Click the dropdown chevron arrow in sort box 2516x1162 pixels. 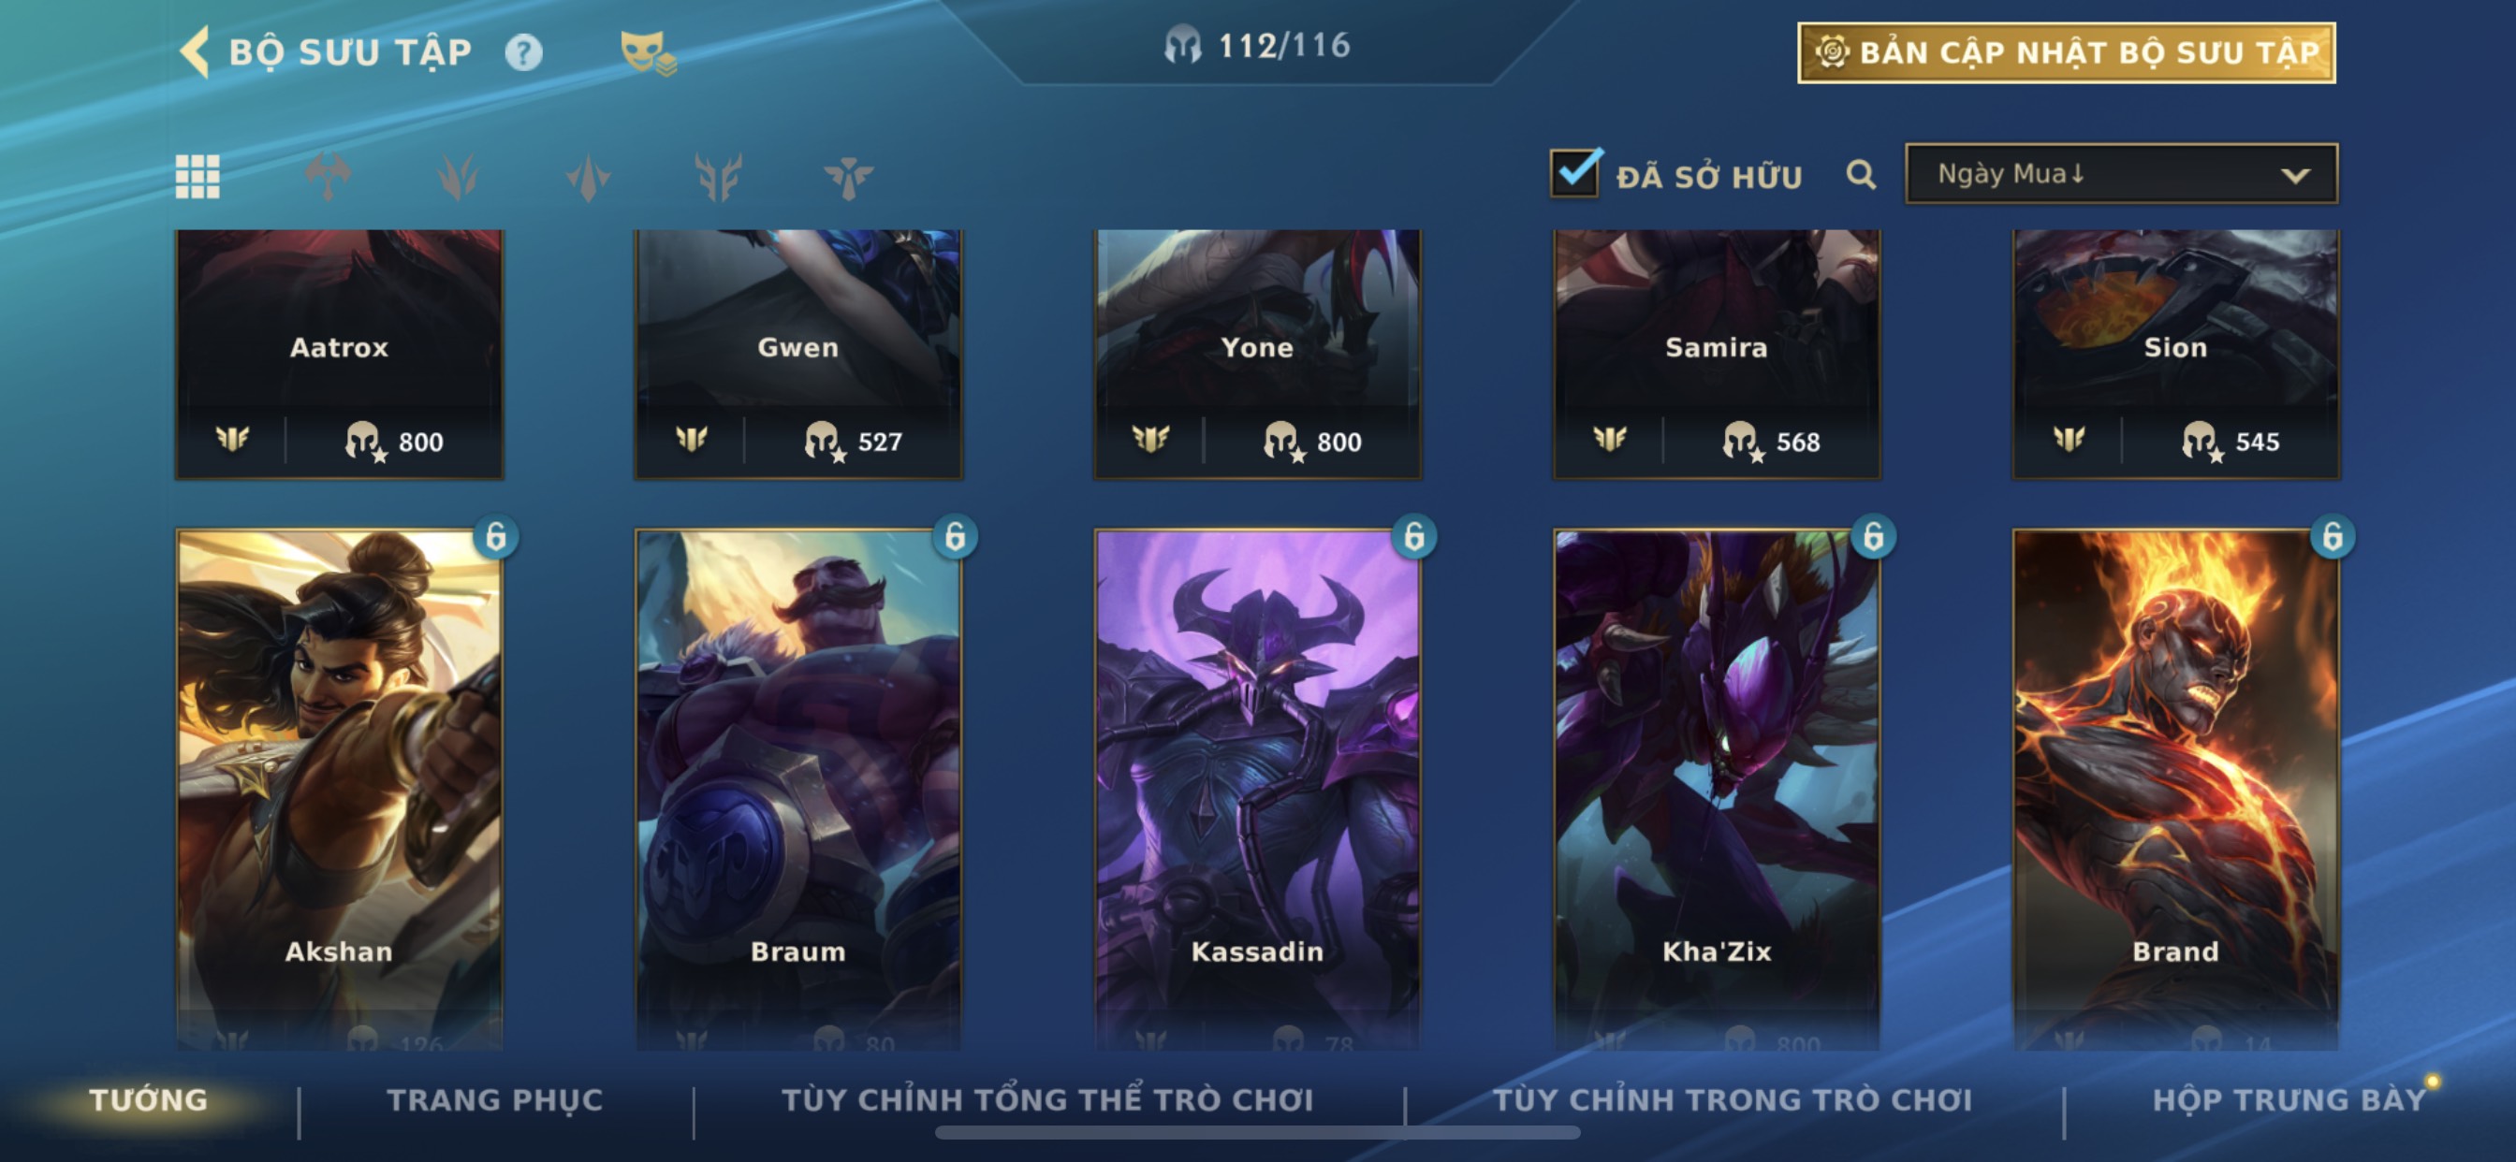click(x=2294, y=176)
